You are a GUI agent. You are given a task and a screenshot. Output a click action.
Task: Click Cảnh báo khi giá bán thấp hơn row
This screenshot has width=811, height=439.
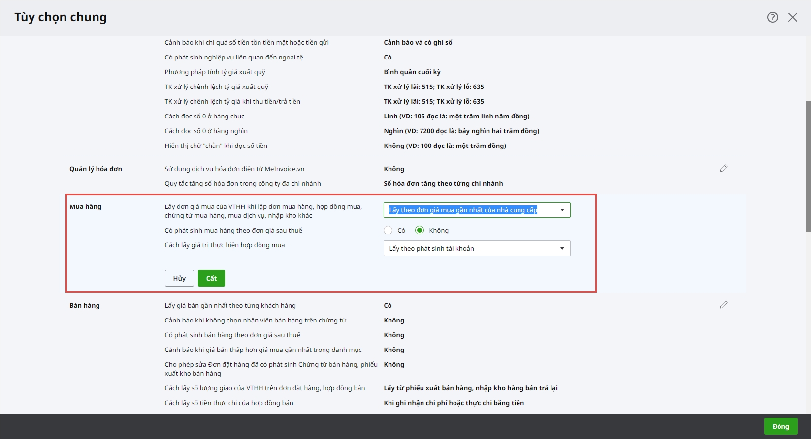click(x=263, y=350)
